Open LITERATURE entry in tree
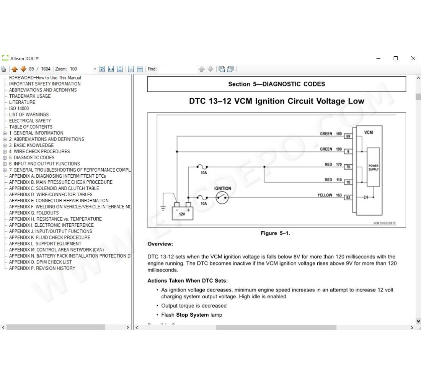The image size is (421, 383). click(x=22, y=102)
